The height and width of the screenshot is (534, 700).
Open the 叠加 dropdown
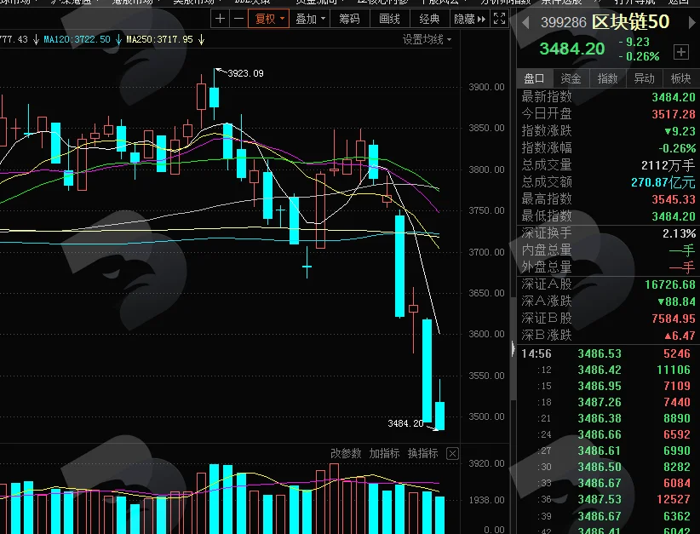310,19
